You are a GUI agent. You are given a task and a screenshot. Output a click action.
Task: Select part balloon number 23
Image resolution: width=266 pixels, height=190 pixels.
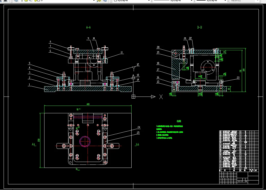pos(238,77)
